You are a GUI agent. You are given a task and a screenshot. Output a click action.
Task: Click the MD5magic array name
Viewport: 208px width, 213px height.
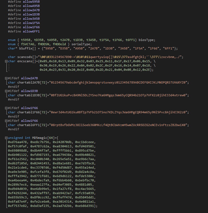coord(40,138)
